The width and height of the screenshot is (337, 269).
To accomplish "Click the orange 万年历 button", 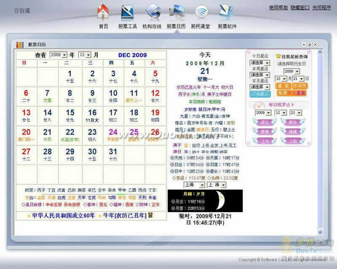I will coord(300,86).
